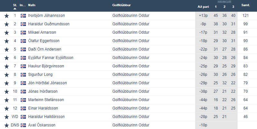
Task: Open the Eyjólfur Fannar Eyjólfsson player name
Action: click(50, 58)
